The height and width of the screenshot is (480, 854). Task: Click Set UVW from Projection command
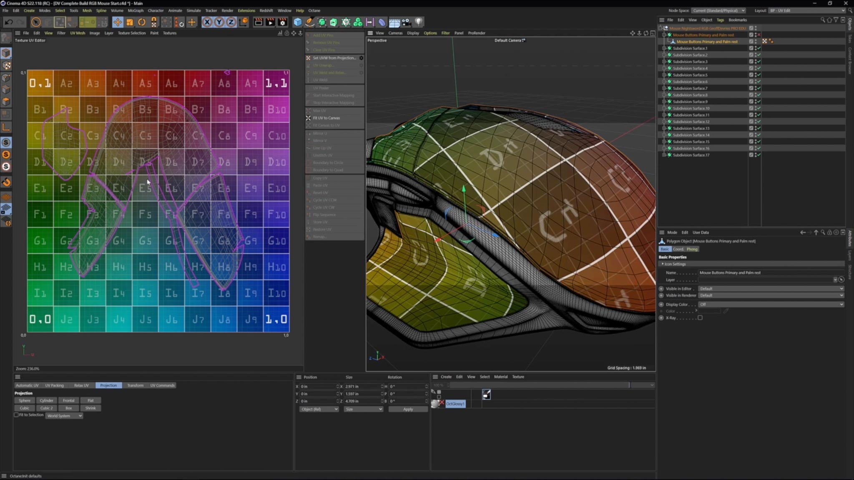(x=334, y=58)
